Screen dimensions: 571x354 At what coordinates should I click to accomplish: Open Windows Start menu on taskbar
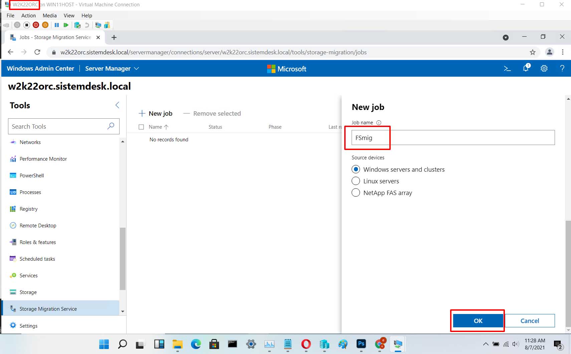104,344
